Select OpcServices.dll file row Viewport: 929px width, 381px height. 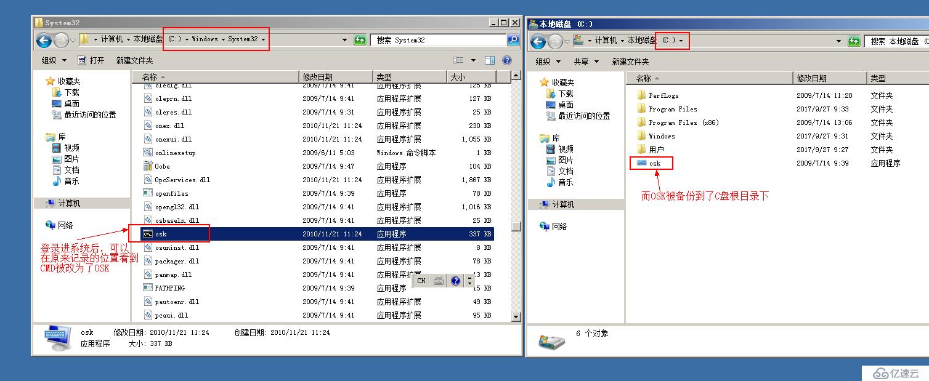pyautogui.click(x=318, y=180)
